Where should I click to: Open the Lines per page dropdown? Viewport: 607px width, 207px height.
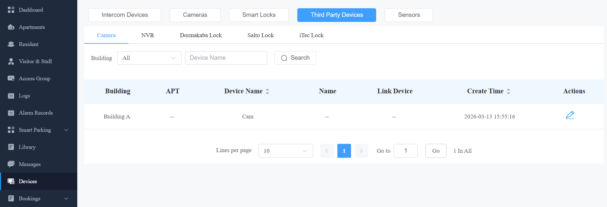point(286,151)
